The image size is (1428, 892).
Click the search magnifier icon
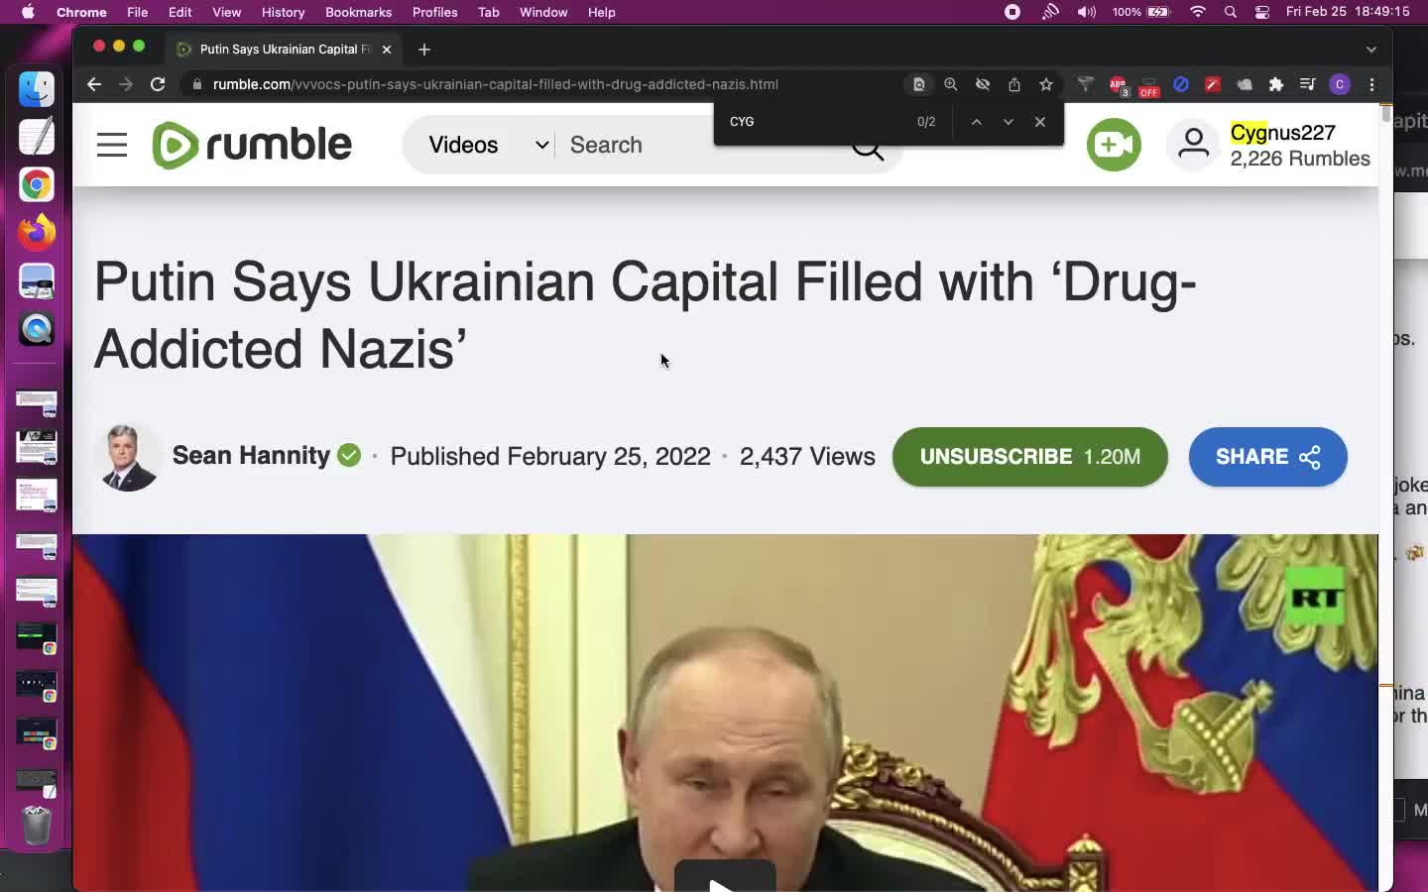point(868,149)
